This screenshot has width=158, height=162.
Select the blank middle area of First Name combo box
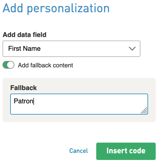pos(83,49)
